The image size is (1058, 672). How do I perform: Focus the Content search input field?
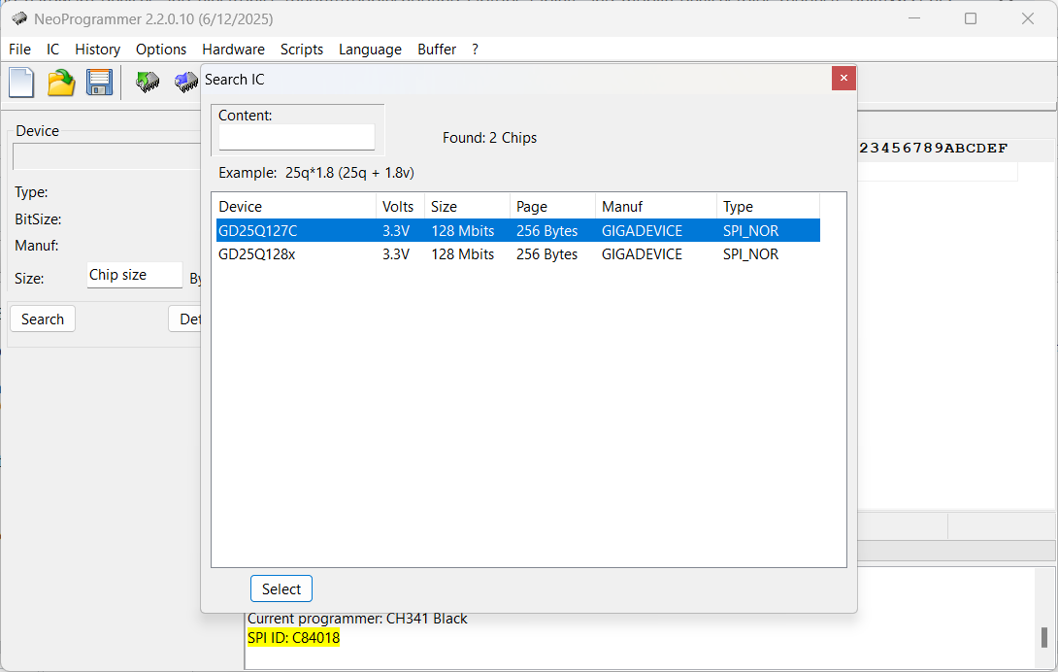point(296,137)
